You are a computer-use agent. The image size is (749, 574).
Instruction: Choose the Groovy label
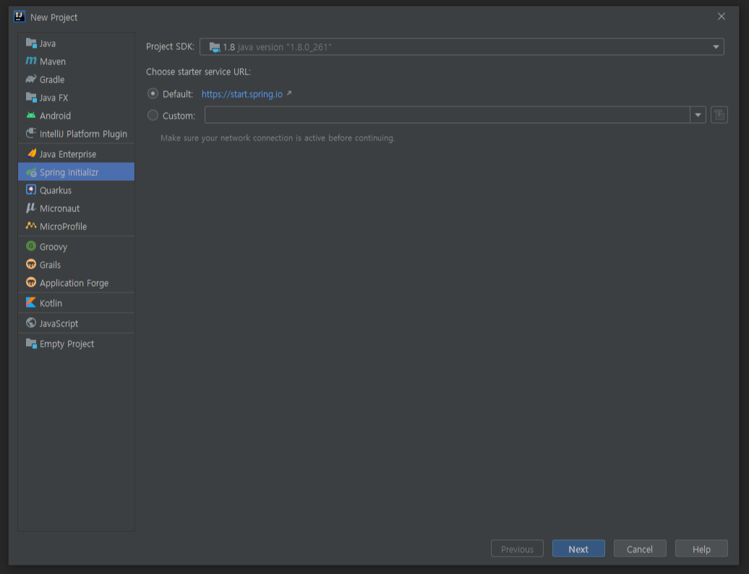click(54, 248)
